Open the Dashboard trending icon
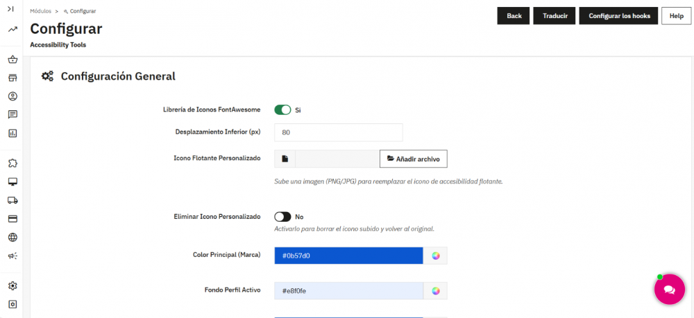Image resolution: width=694 pixels, height=318 pixels. pos(12,29)
